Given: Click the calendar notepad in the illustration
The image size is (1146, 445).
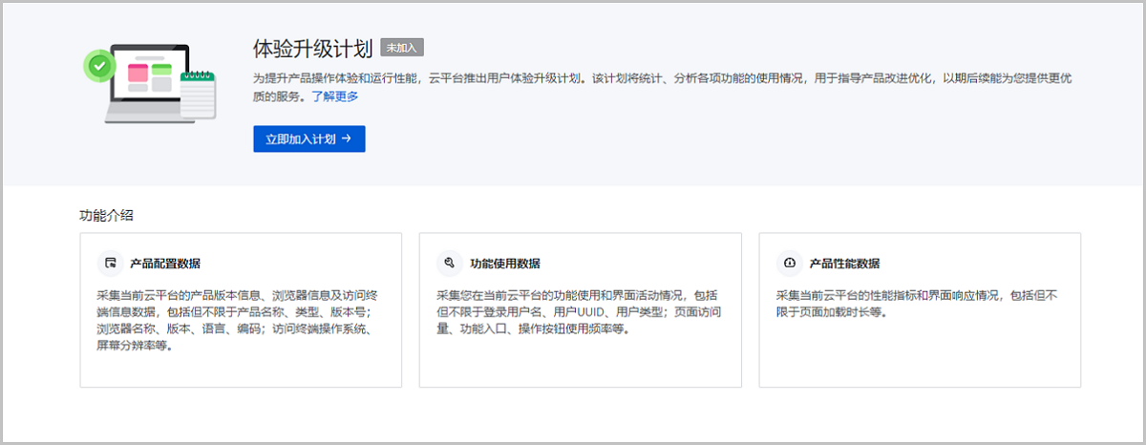Looking at the screenshot, I should 198,95.
